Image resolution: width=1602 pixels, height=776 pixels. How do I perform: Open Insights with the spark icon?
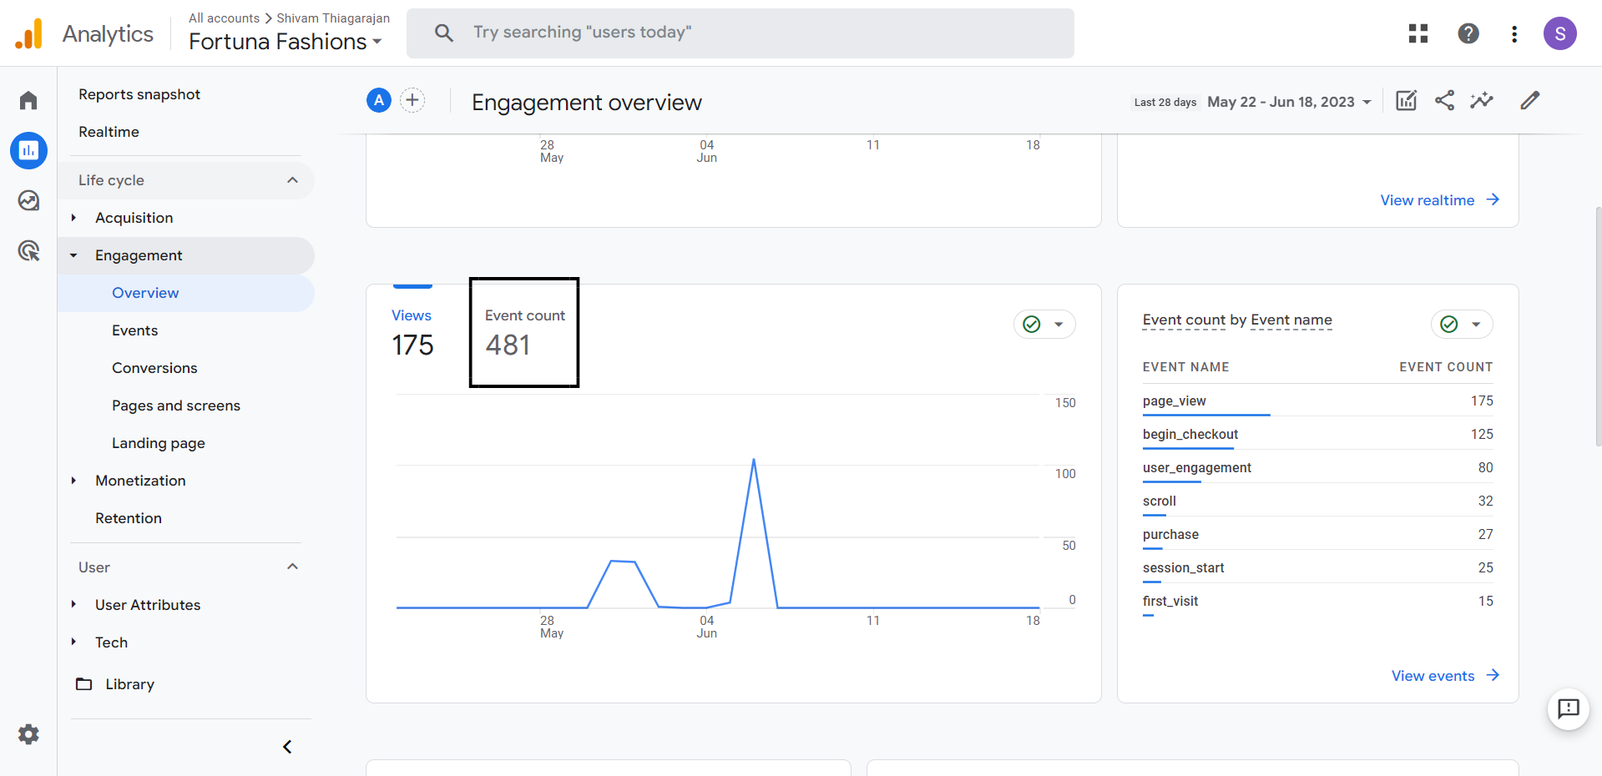(1483, 100)
